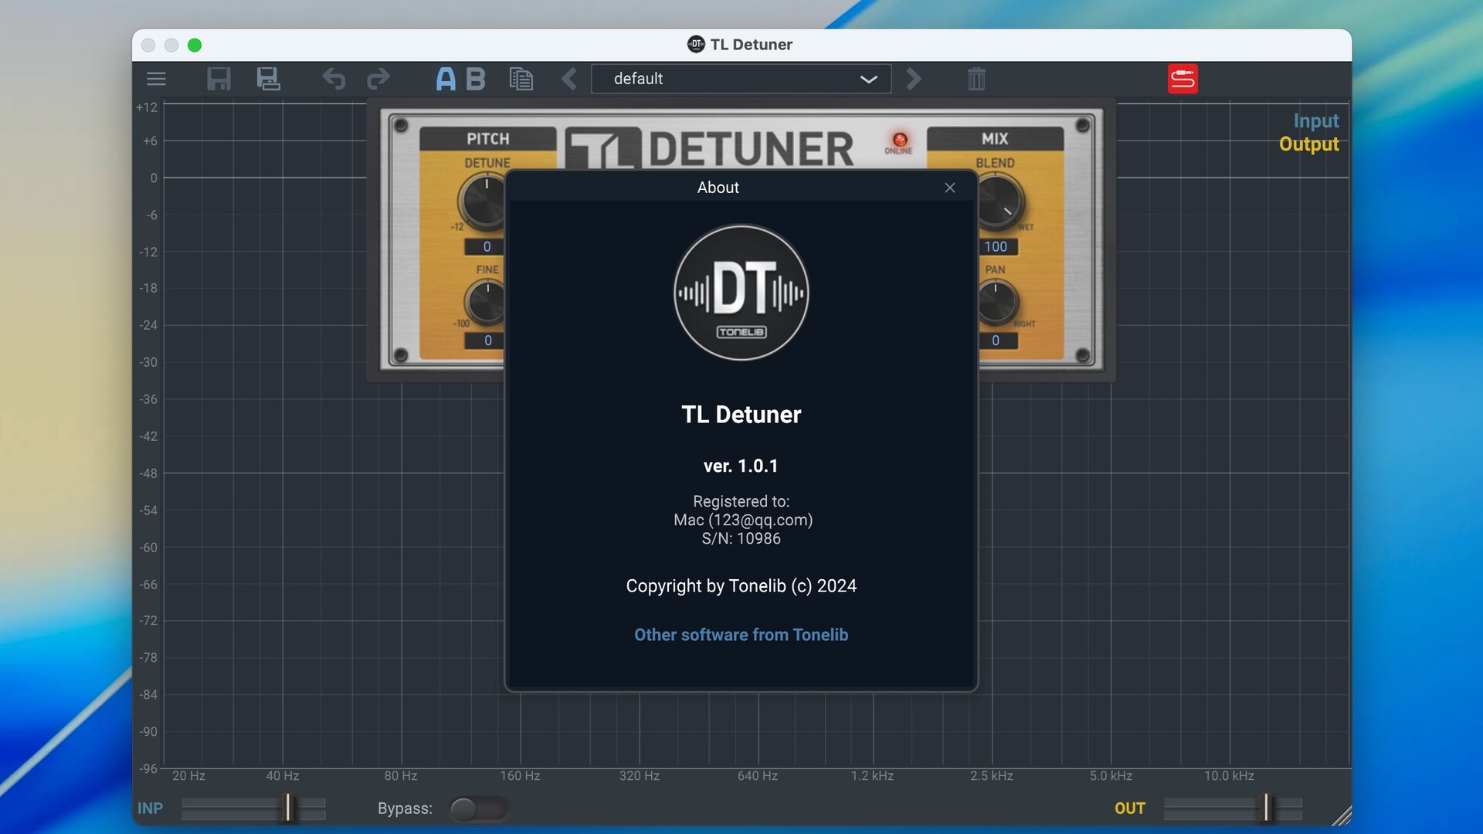The height and width of the screenshot is (834, 1483).
Task: Open the hamburger menu
Action: (156, 79)
